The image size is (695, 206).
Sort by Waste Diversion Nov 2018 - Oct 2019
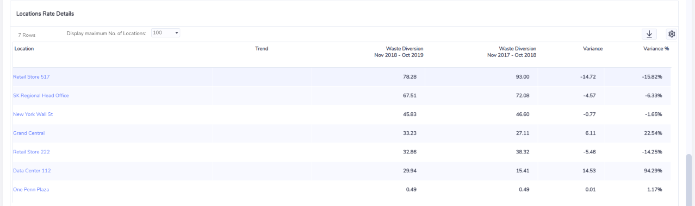click(x=399, y=52)
